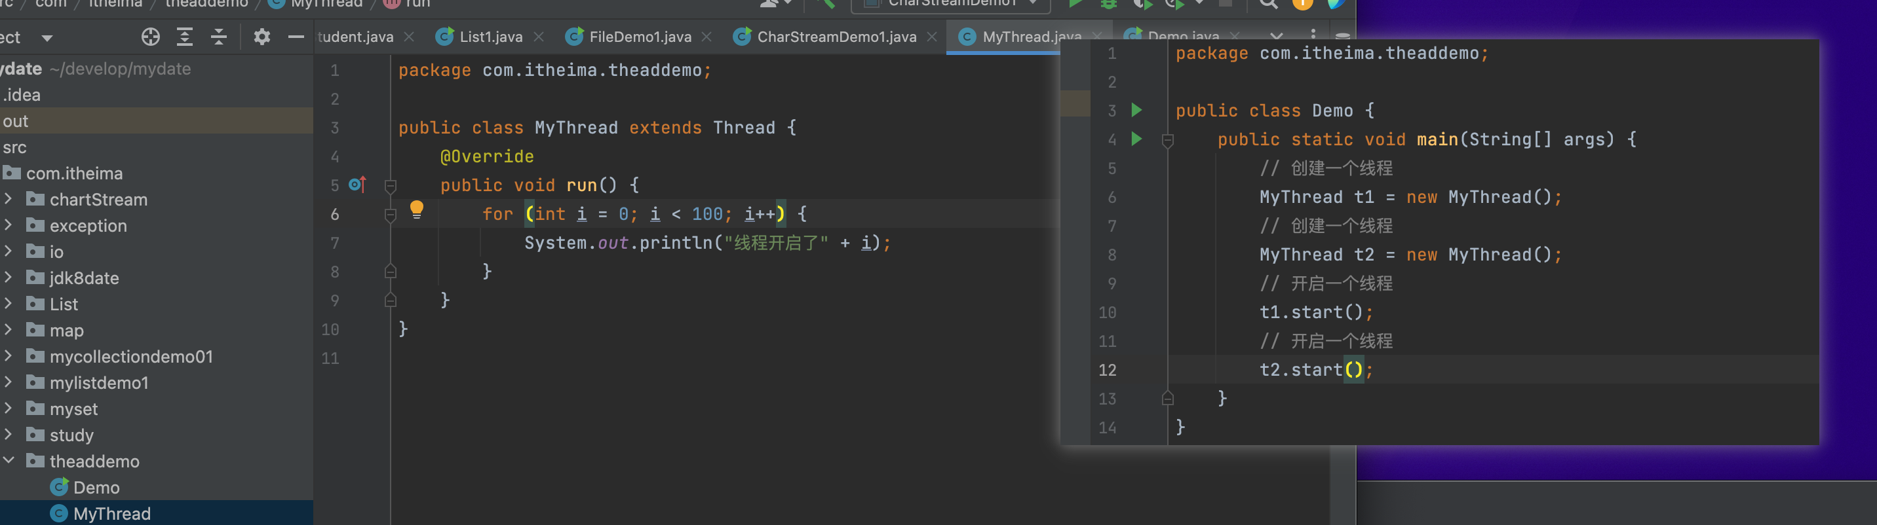Click the number 100 in the for loop
Screen dimensions: 1877x525
tap(706, 214)
